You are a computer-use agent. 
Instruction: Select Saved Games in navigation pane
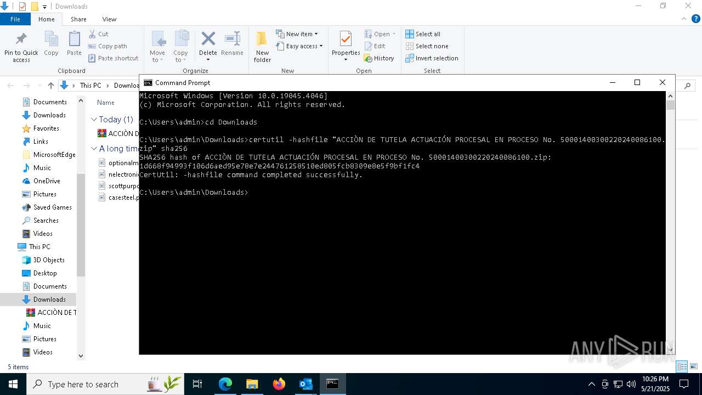[52, 207]
